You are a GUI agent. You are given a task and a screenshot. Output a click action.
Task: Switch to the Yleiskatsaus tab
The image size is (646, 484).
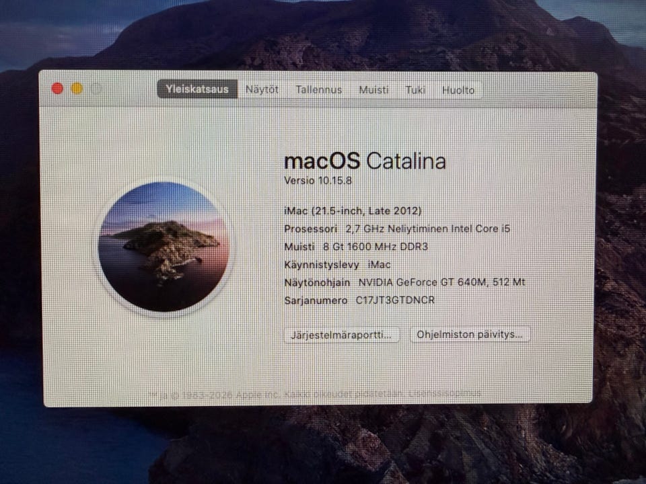click(x=197, y=89)
